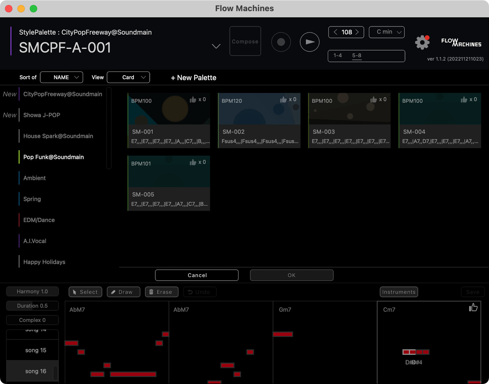Click the Compose button
The image size is (489, 384).
(245, 41)
